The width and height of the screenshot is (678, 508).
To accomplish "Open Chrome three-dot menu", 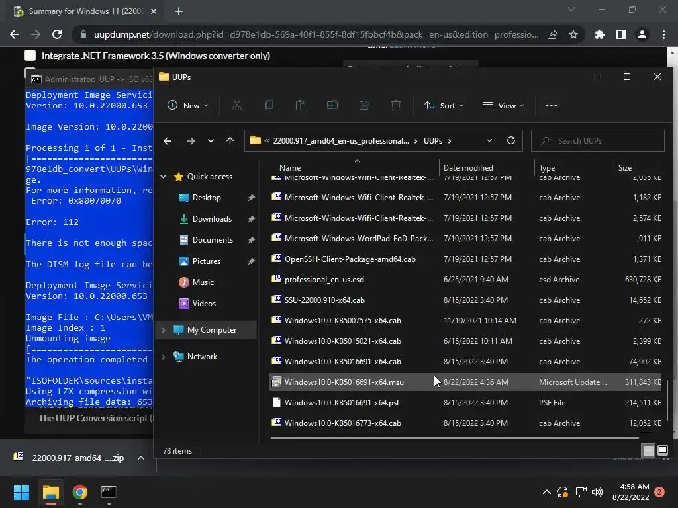I will (x=663, y=34).
